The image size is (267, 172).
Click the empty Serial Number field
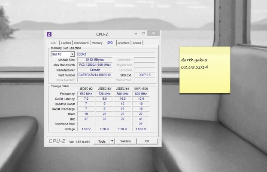click(x=95, y=80)
